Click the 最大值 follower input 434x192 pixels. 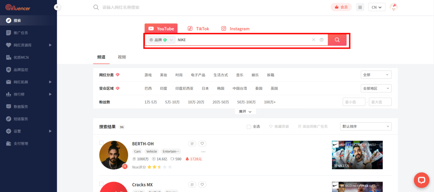(x=380, y=102)
